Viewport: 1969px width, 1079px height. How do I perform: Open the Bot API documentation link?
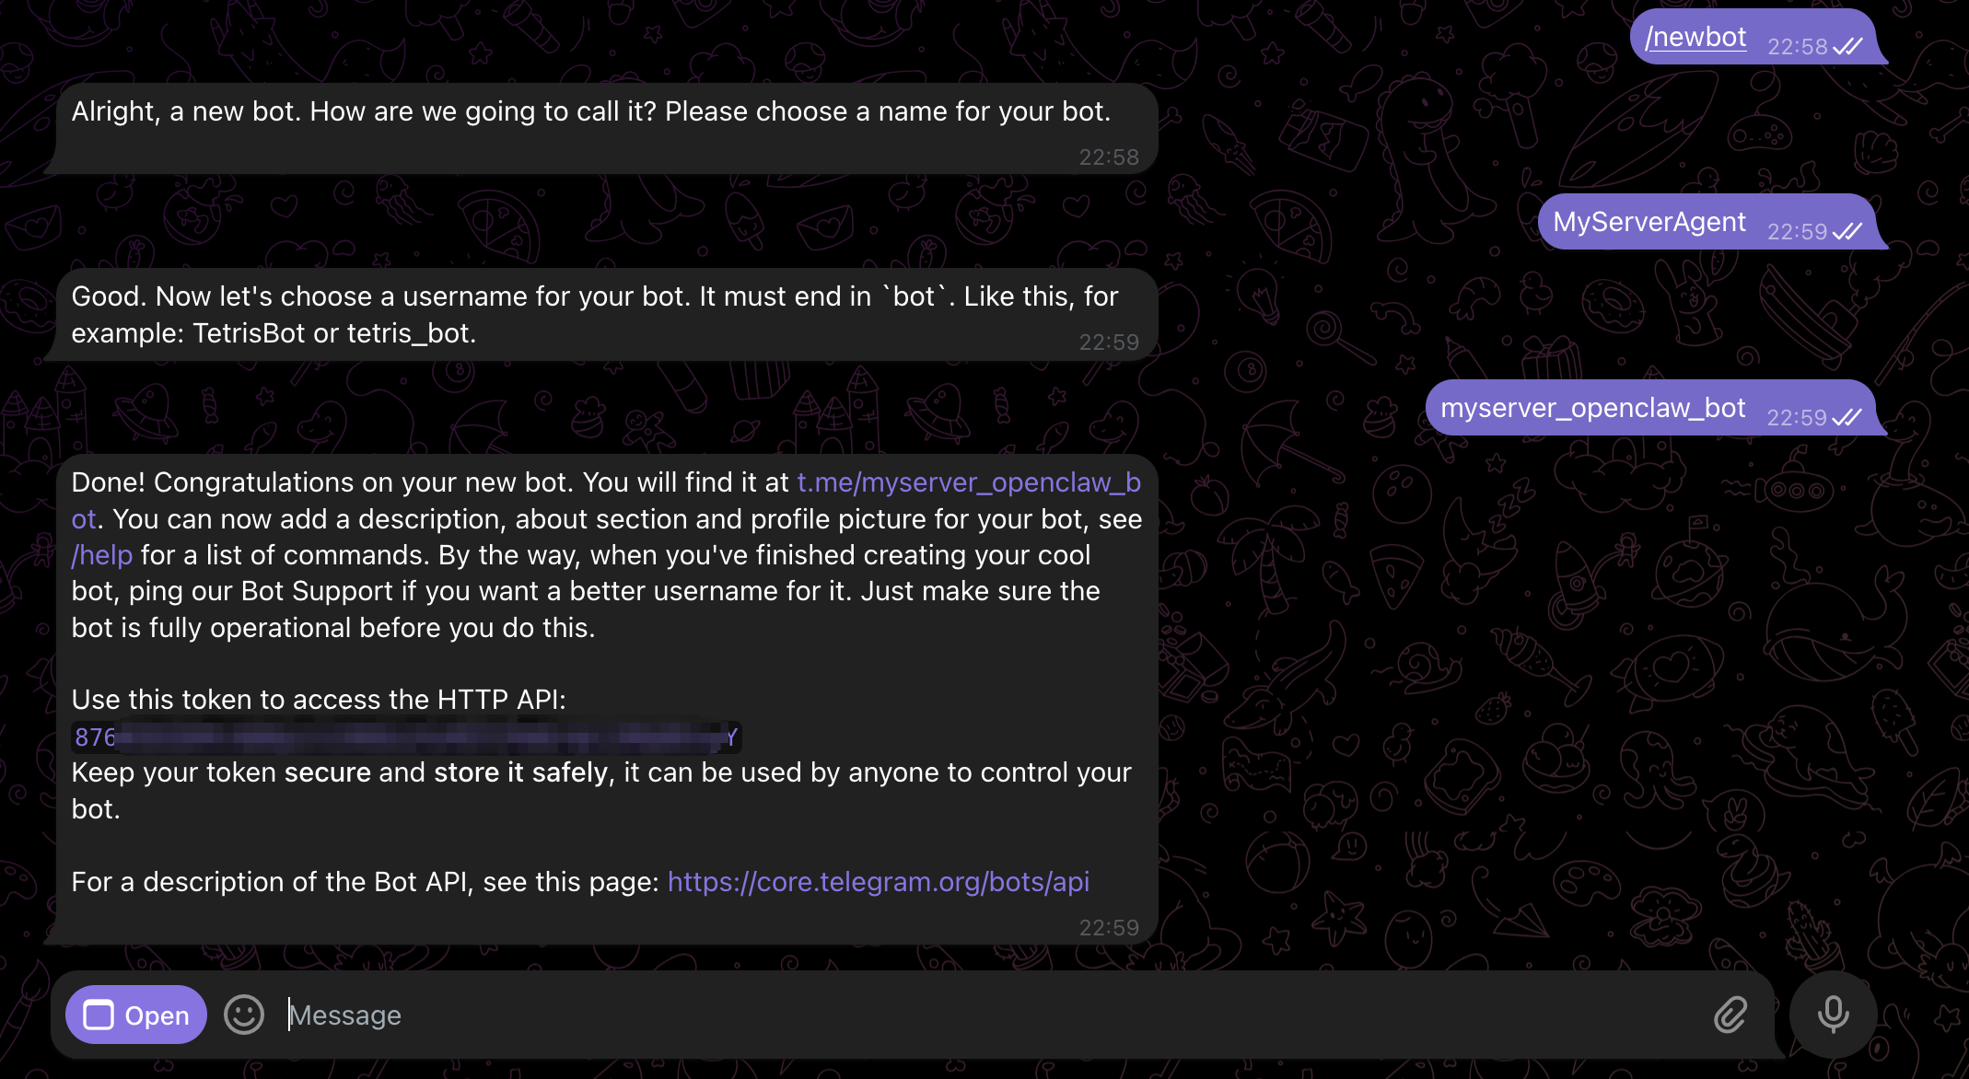point(878,881)
